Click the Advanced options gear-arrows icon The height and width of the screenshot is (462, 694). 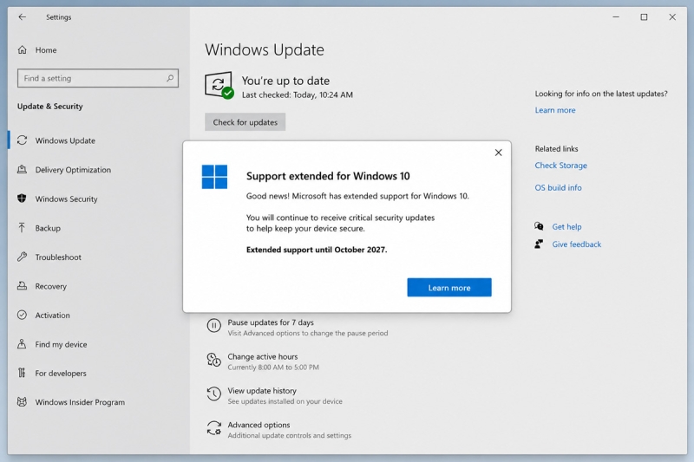213,428
